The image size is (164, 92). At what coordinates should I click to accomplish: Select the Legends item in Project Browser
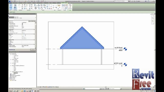point(14,74)
